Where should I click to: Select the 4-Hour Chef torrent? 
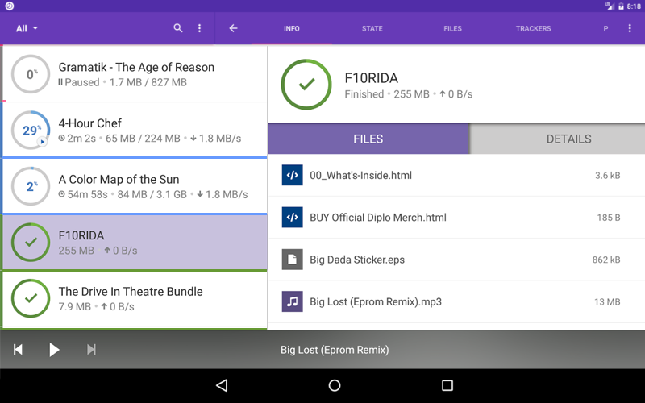click(135, 130)
